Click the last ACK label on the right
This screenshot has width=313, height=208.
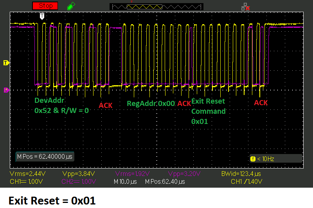[261, 103]
